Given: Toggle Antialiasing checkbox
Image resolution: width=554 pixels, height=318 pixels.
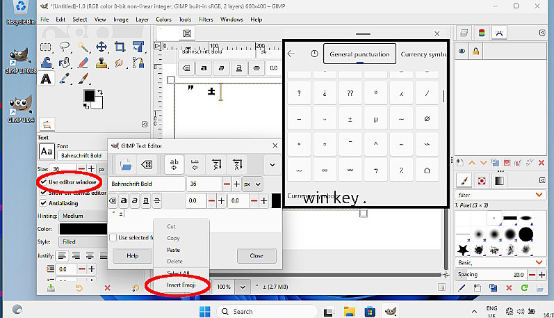Looking at the screenshot, I should pyautogui.click(x=43, y=203).
